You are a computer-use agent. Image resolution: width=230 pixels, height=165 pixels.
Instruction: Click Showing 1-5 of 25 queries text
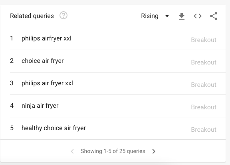[113, 151]
